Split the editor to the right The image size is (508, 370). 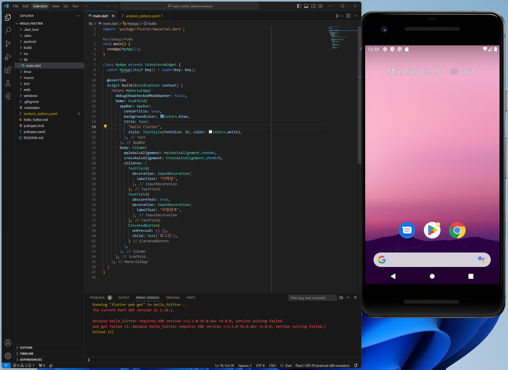point(348,16)
